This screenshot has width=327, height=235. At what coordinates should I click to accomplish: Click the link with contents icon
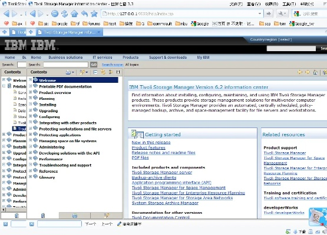coord(103,72)
